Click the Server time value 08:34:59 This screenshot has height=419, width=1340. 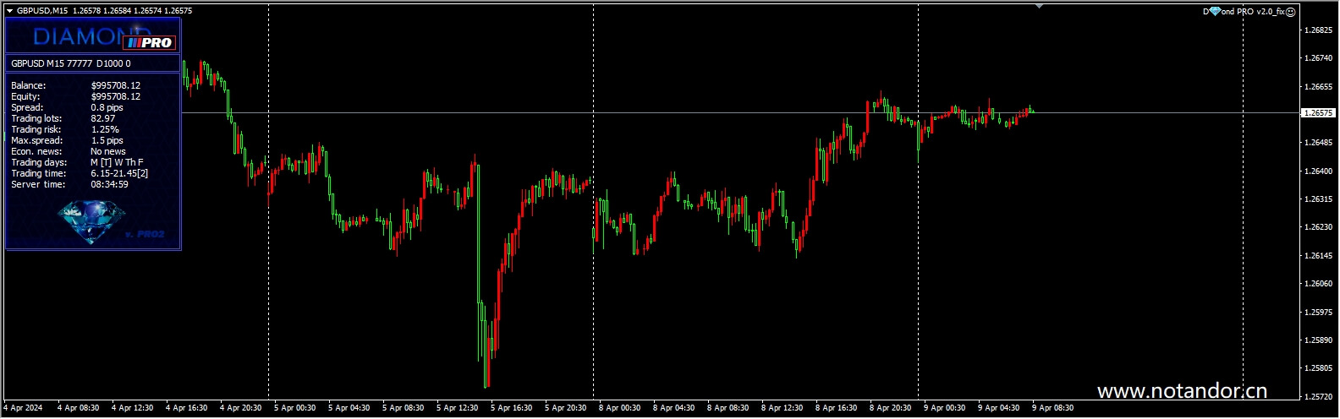(110, 184)
